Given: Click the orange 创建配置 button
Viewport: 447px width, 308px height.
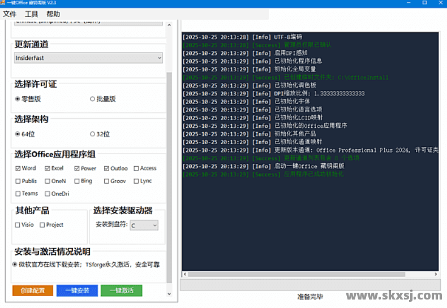Looking at the screenshot, I should pyautogui.click(x=32, y=290).
